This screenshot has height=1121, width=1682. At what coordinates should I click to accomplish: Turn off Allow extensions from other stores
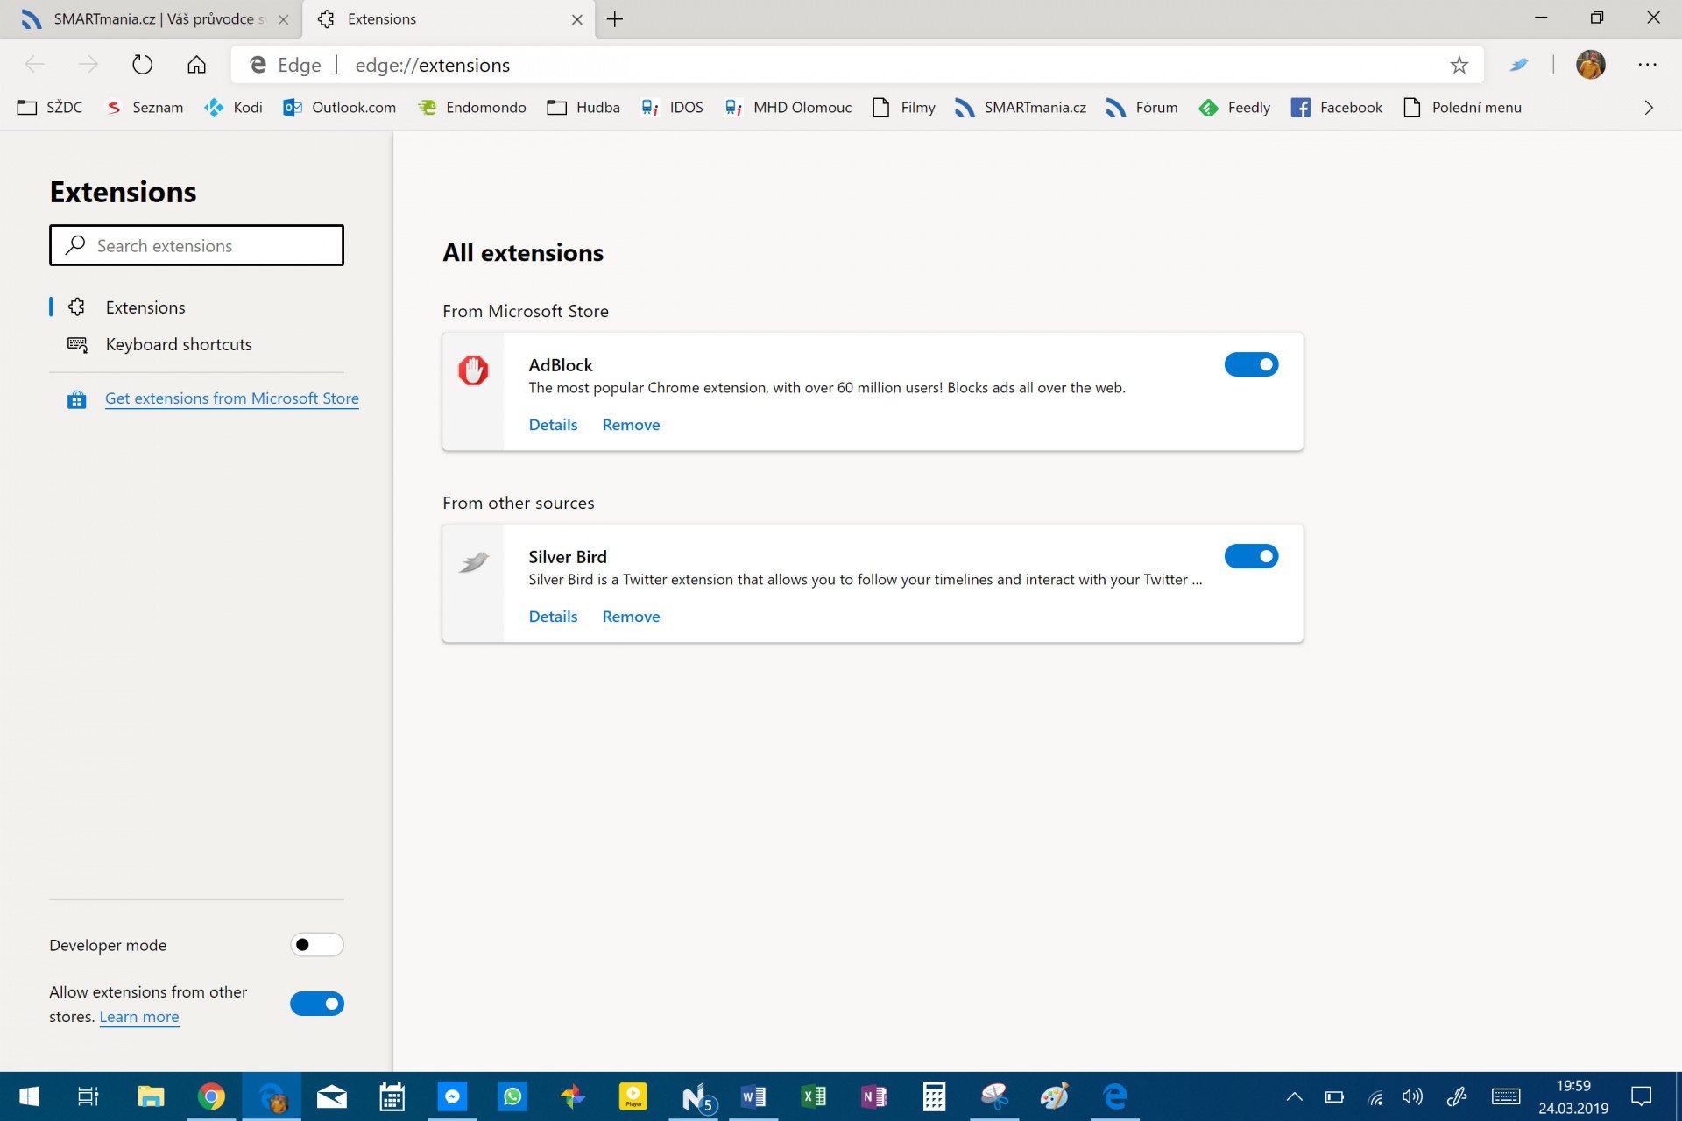[x=317, y=1004]
